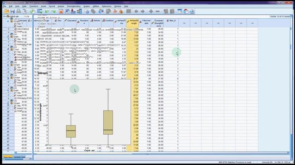Click the Variables info icon
295x165 pixels.
click(x=79, y=11)
